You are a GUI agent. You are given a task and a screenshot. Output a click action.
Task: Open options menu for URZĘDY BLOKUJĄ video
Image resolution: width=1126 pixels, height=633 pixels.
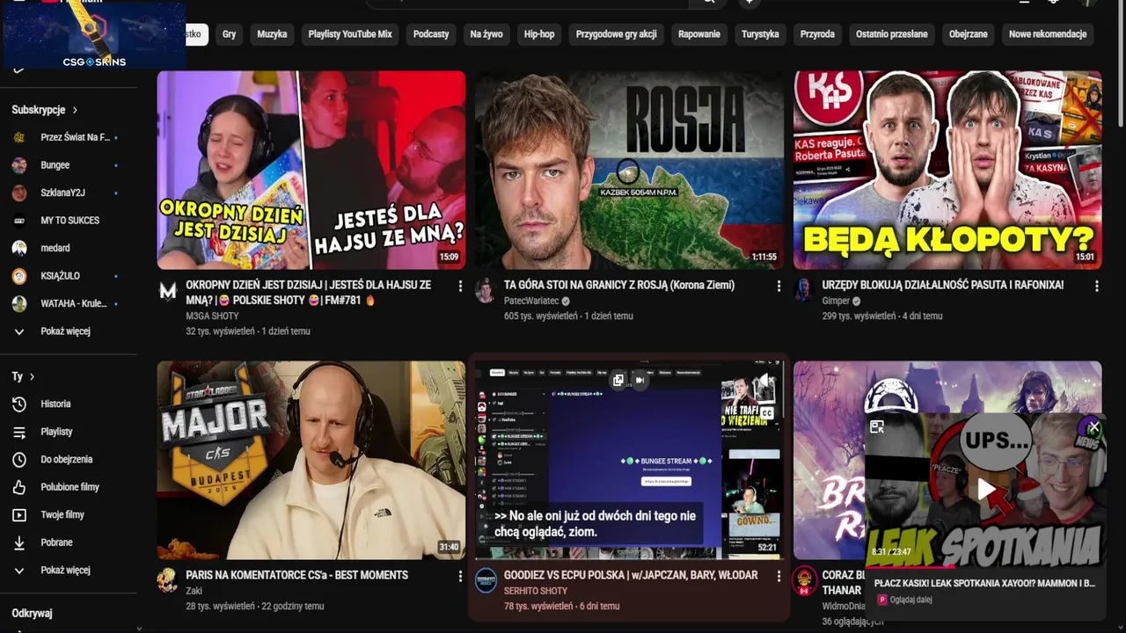point(1097,286)
